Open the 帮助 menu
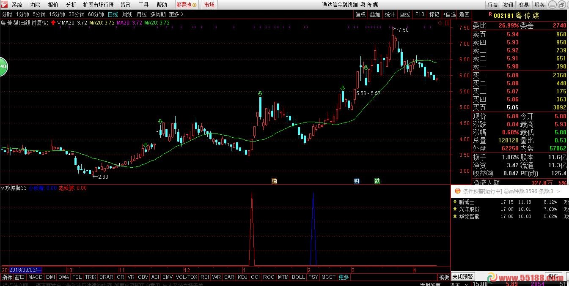This screenshot has width=569, height=286. point(162,5)
